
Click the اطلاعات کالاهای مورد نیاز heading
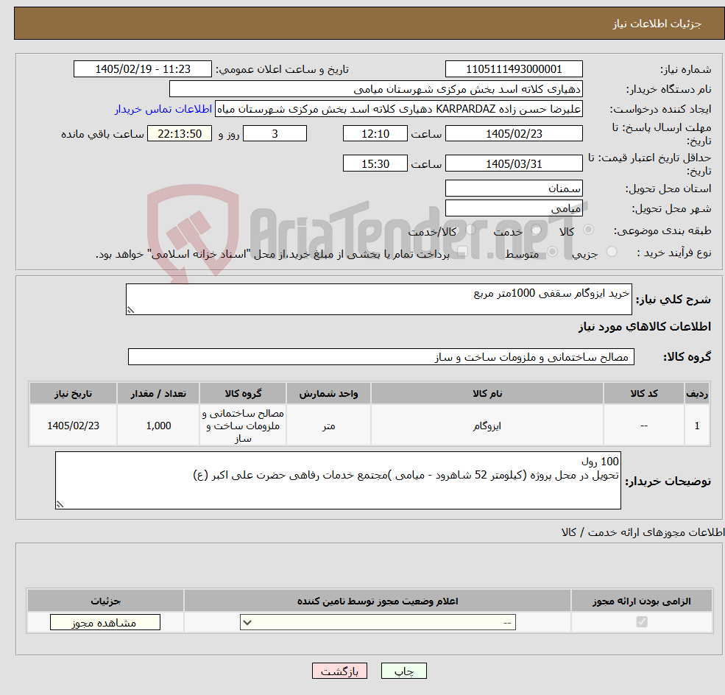645,327
